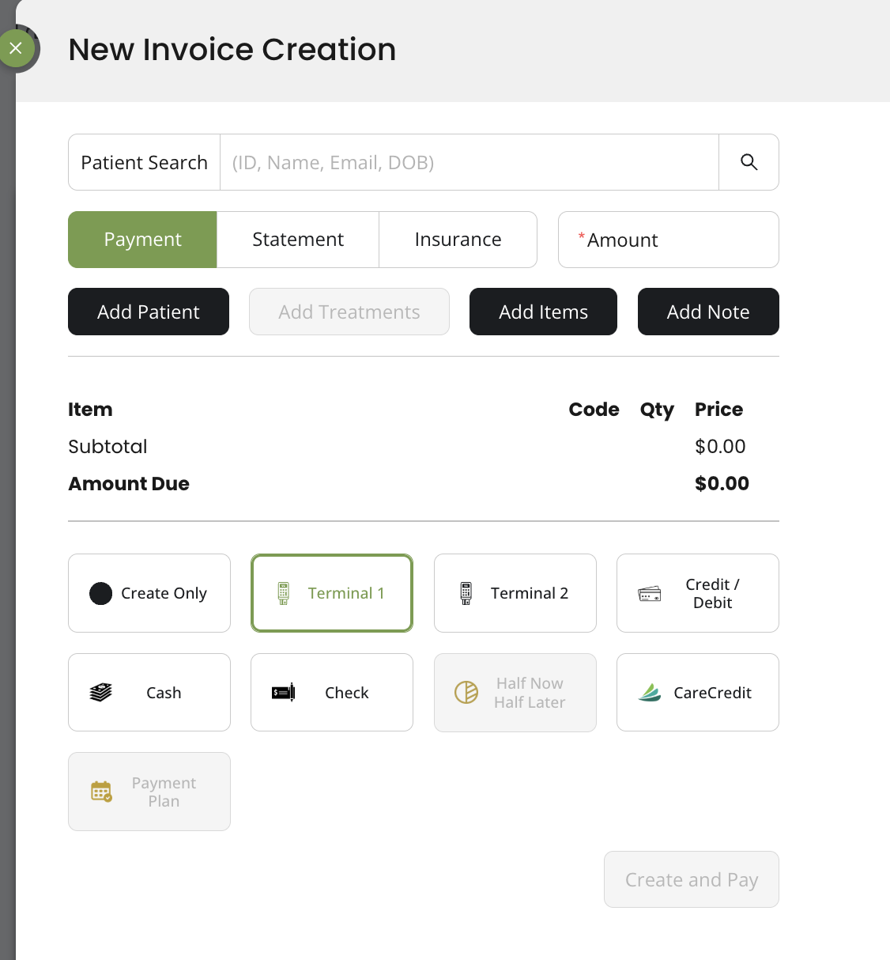Viewport: 890px width, 960px height.
Task: Select the Terminal 1 payment method
Action: click(x=331, y=593)
